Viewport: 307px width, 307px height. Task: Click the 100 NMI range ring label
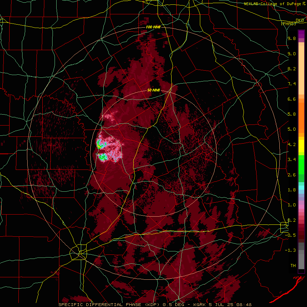[153, 27]
